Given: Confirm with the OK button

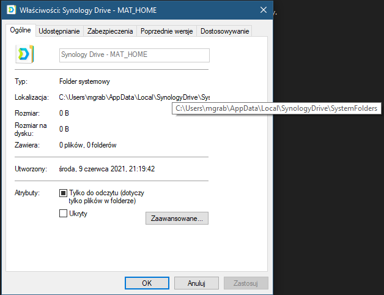Looking at the screenshot, I should [x=147, y=283].
